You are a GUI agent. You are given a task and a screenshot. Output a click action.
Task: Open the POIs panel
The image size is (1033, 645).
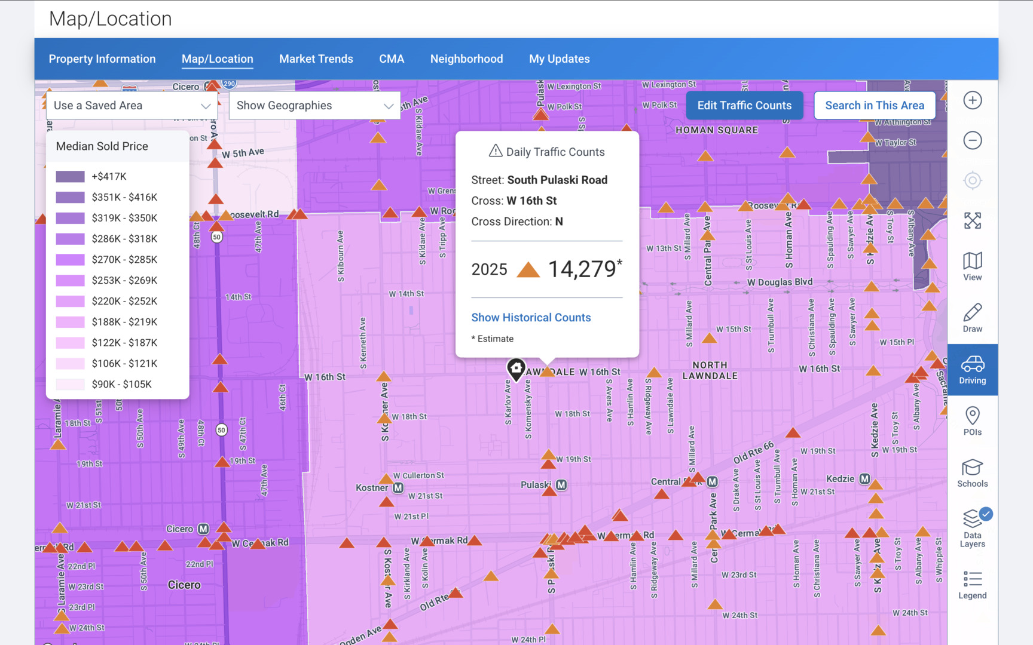[972, 421]
